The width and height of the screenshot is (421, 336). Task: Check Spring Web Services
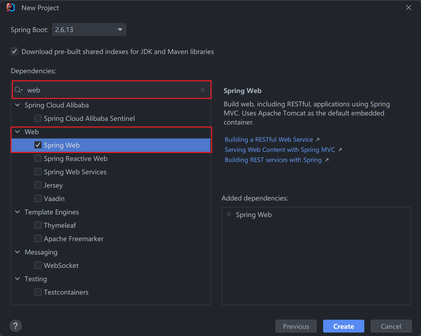click(x=38, y=172)
